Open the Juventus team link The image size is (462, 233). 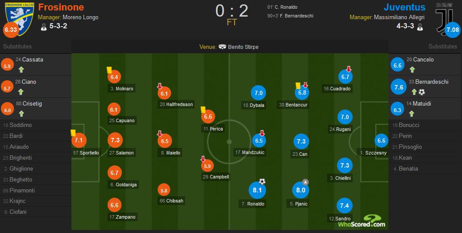pyautogui.click(x=405, y=7)
